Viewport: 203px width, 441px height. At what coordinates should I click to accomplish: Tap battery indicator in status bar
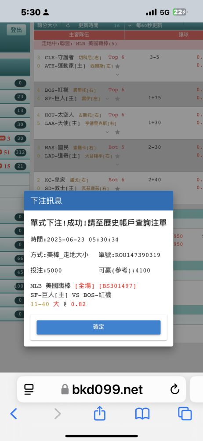pos(180,12)
